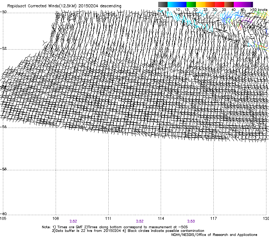Pick the yellow 20-25 knots legend swatch

tap(201, 4)
